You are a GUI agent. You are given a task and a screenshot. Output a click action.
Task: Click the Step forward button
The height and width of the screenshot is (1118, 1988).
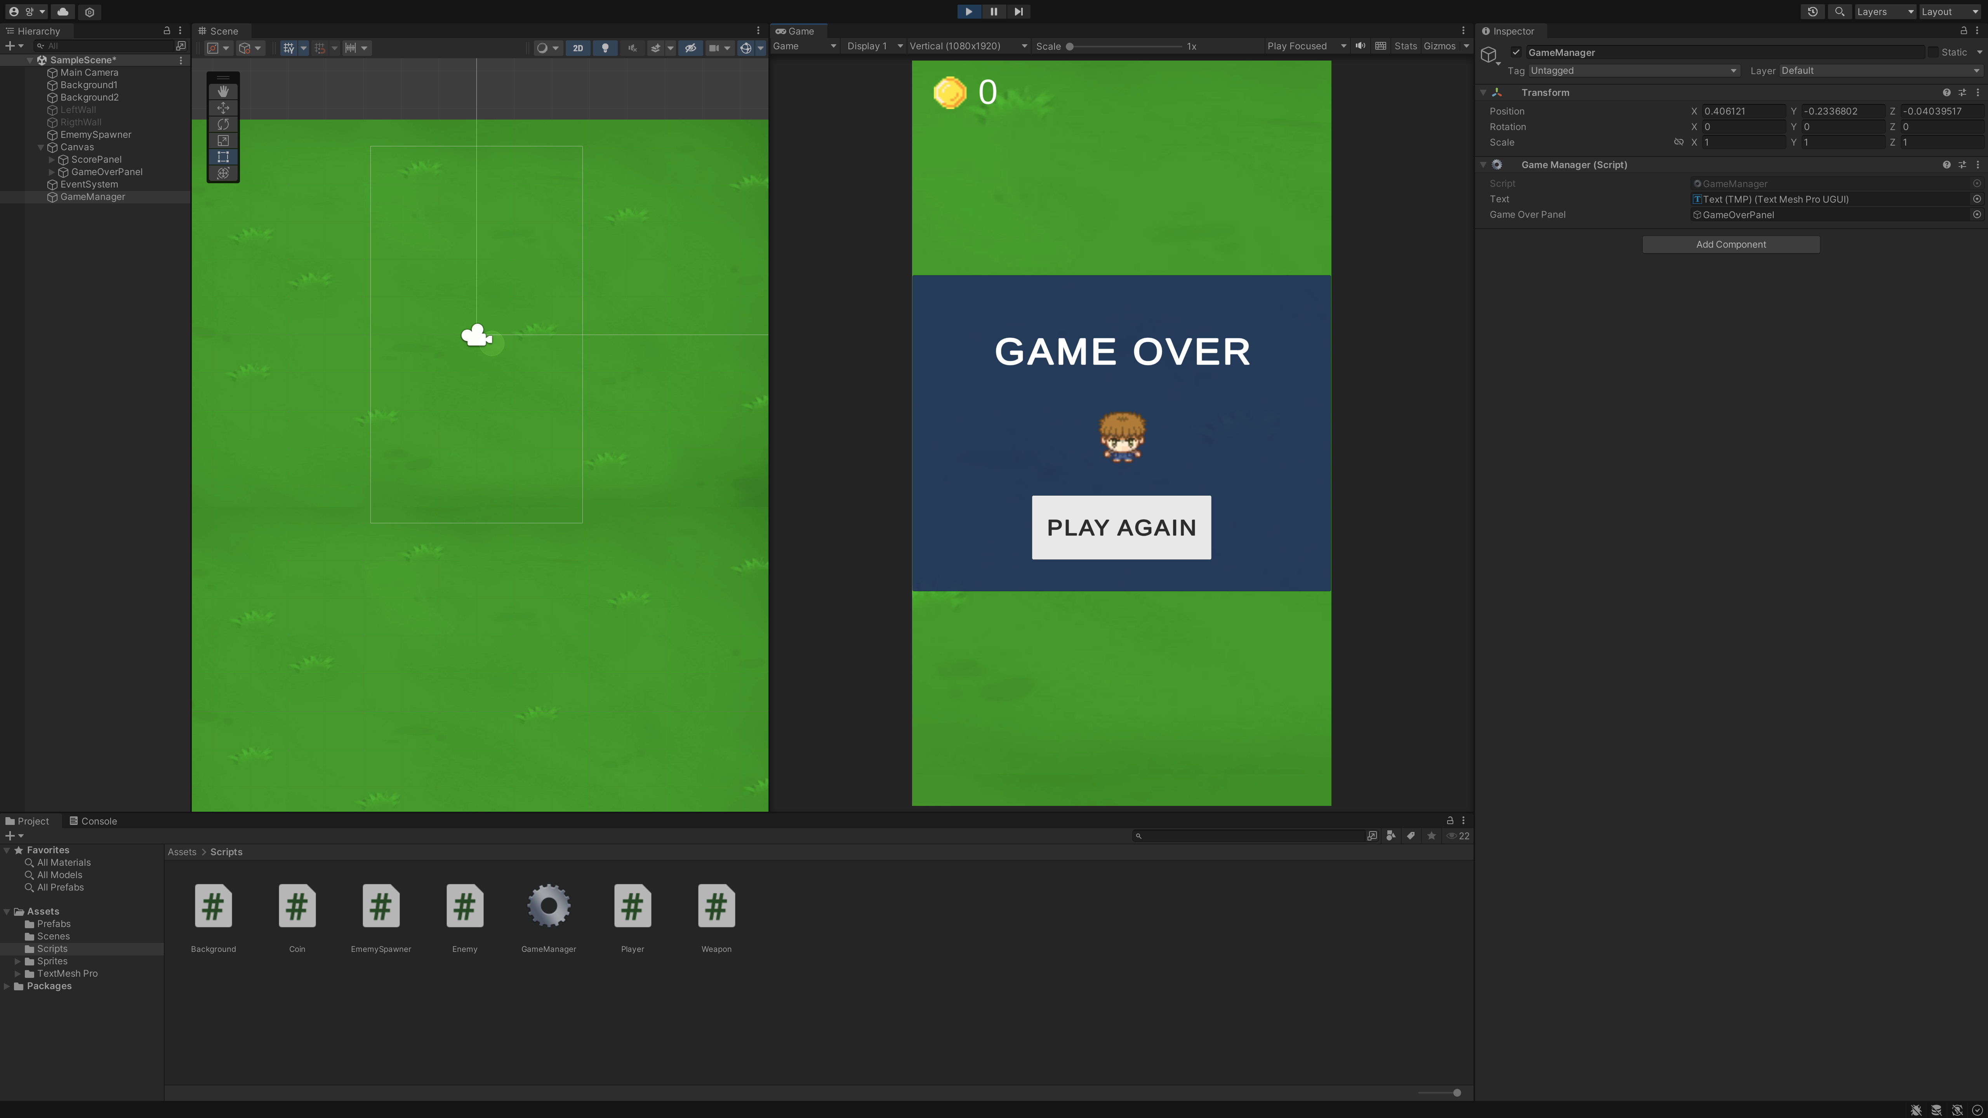1018,12
